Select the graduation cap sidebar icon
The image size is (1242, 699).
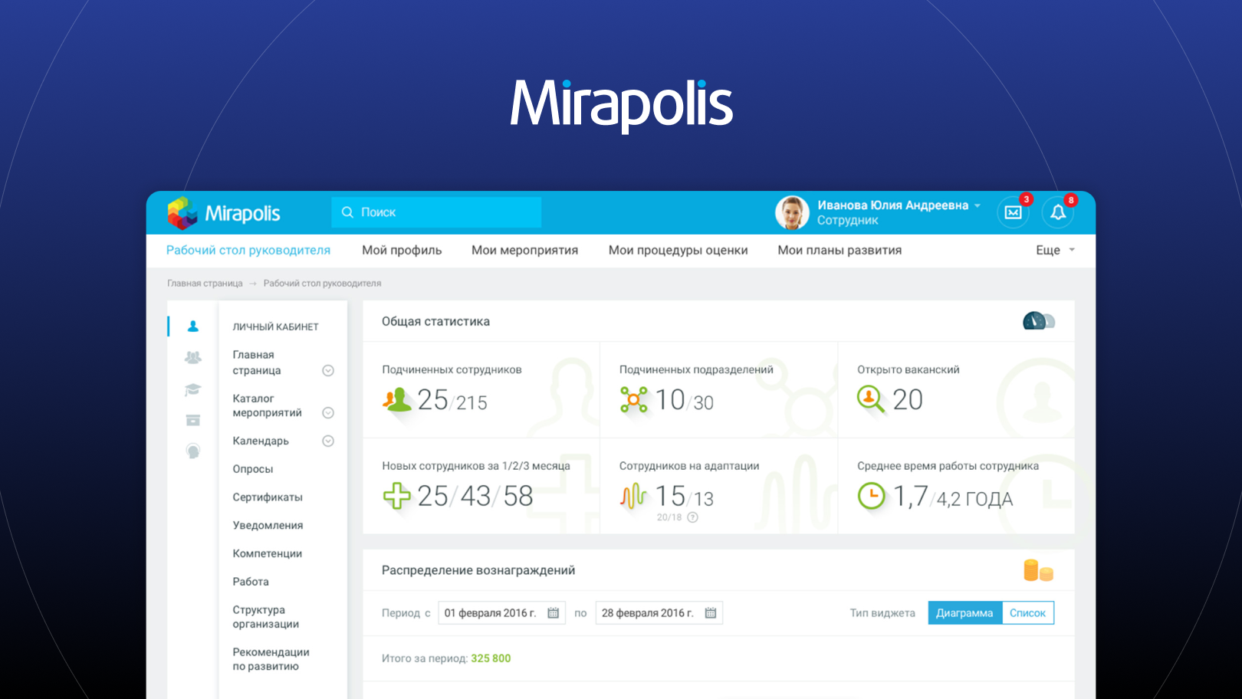point(193,389)
